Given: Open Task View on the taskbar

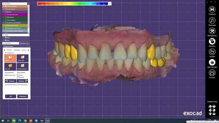Looking at the screenshot, I should (x=8, y=121).
